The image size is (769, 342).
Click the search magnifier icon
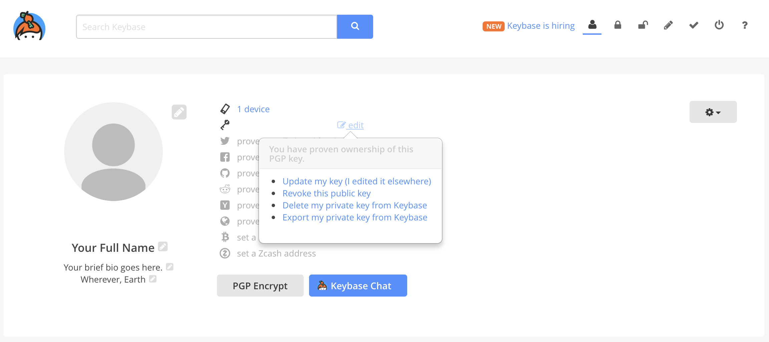(x=355, y=26)
